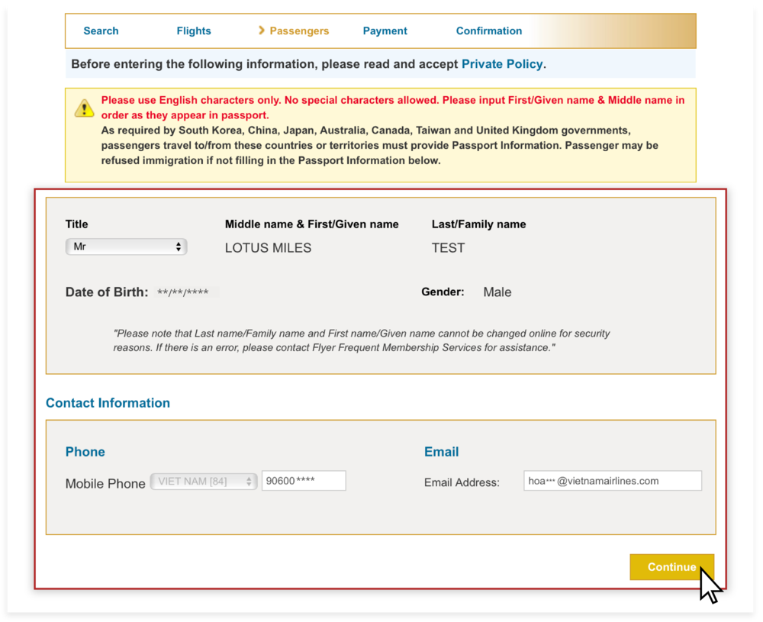
Task: Open the Title dropdown showing Mr
Action: (126, 247)
